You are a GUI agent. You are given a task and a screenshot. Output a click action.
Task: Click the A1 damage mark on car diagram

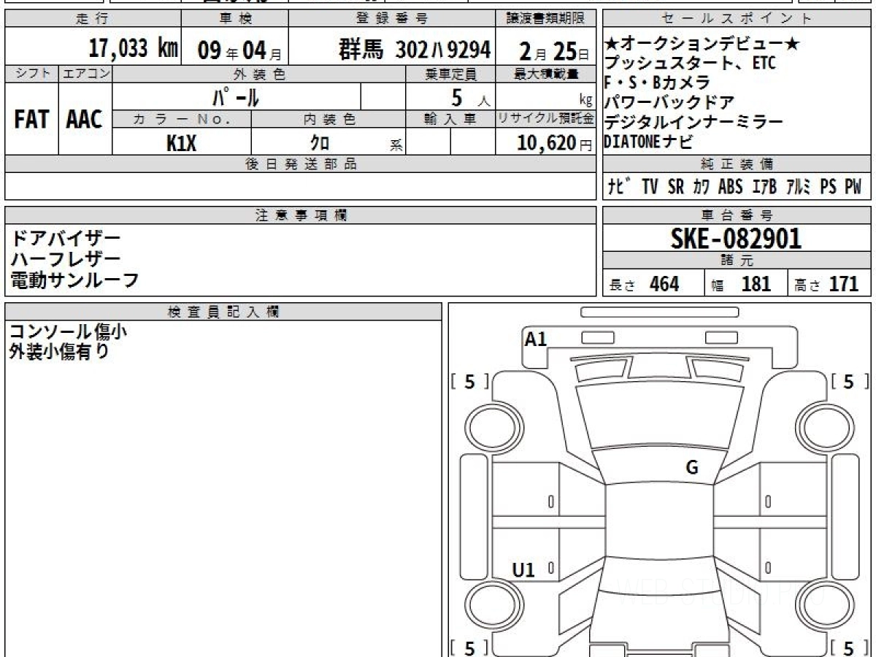click(x=536, y=339)
